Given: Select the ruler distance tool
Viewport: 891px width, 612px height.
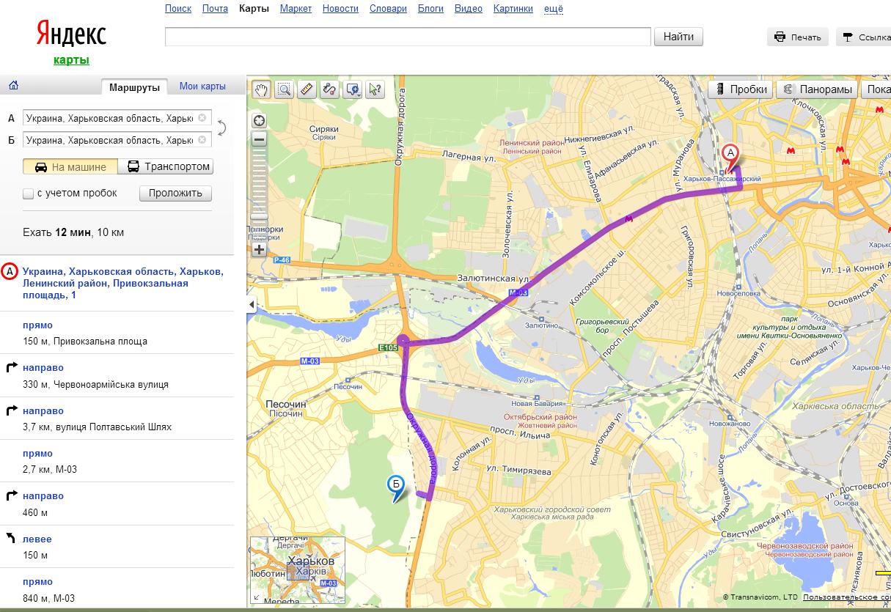Looking at the screenshot, I should point(307,89).
